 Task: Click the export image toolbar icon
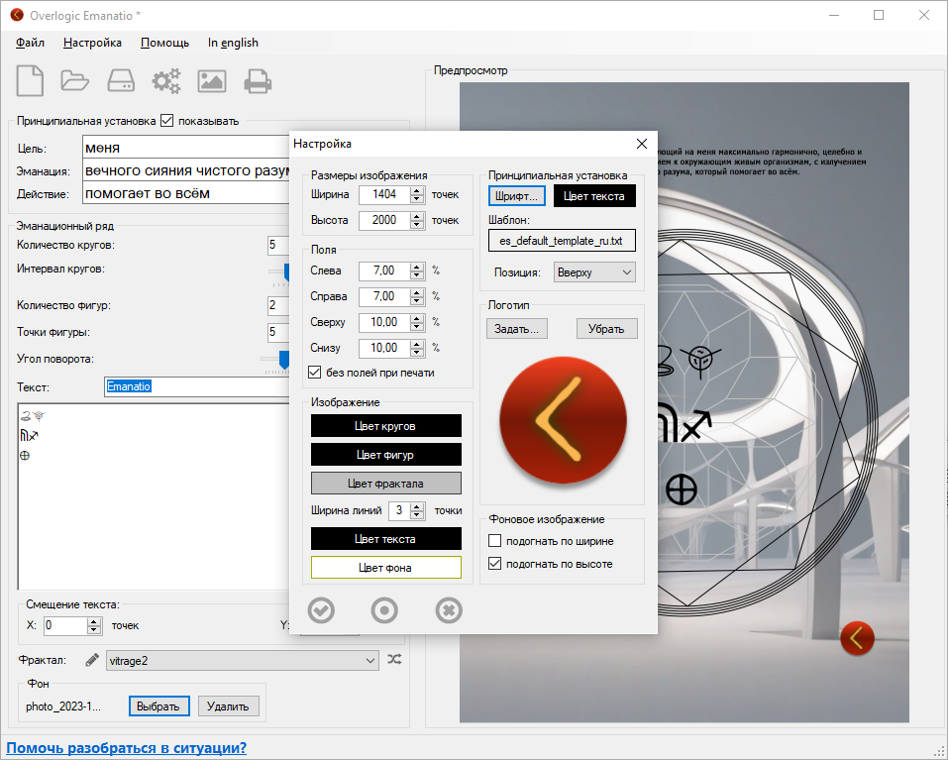pyautogui.click(x=212, y=80)
